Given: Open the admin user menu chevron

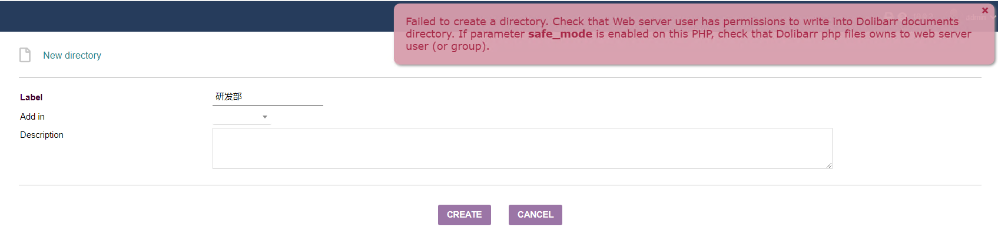Looking at the screenshot, I should tap(994, 17).
